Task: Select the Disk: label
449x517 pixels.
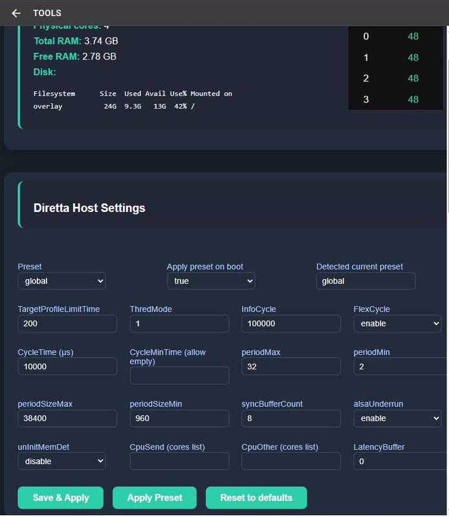Action: [x=45, y=72]
